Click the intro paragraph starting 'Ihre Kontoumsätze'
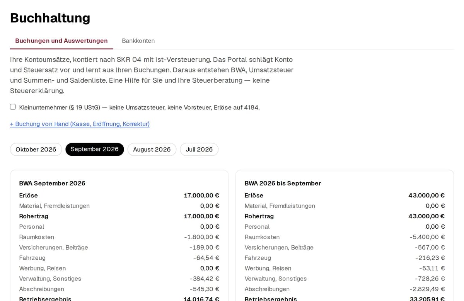The image size is (464, 301). [x=152, y=75]
